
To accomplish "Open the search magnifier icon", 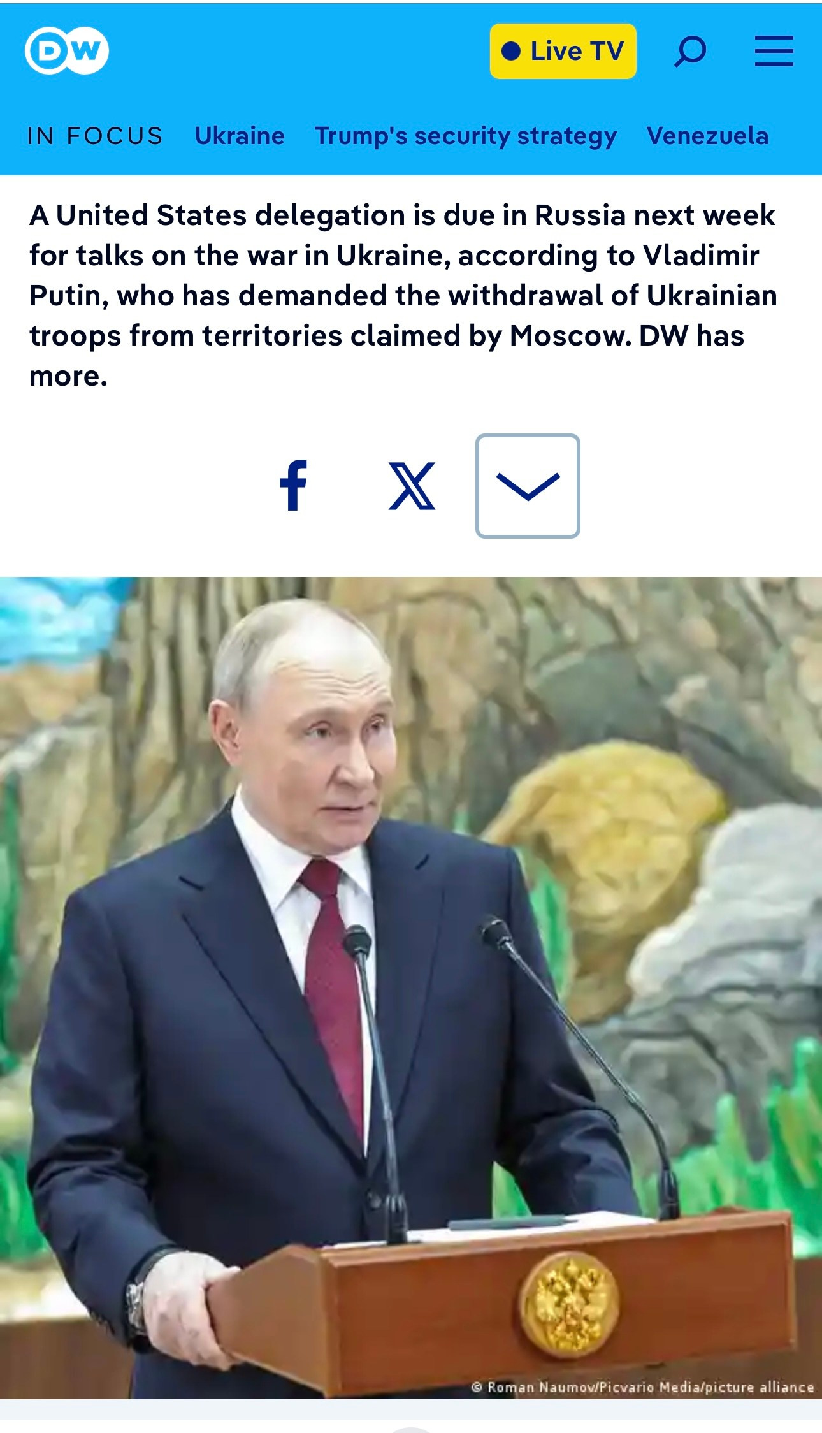I will (x=690, y=51).
